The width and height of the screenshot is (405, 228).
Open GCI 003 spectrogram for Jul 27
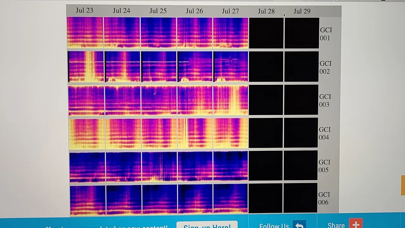point(231,100)
